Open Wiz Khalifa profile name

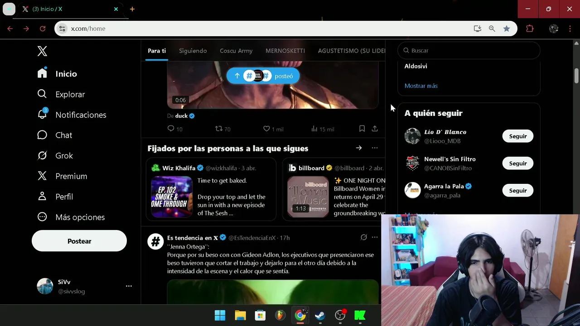[x=179, y=168]
